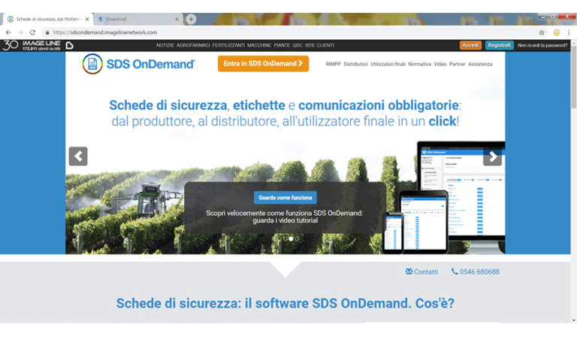Viewport: 577px width, 340px height.
Task: Open NOTIZIE in top black bar
Action: [x=165, y=45]
